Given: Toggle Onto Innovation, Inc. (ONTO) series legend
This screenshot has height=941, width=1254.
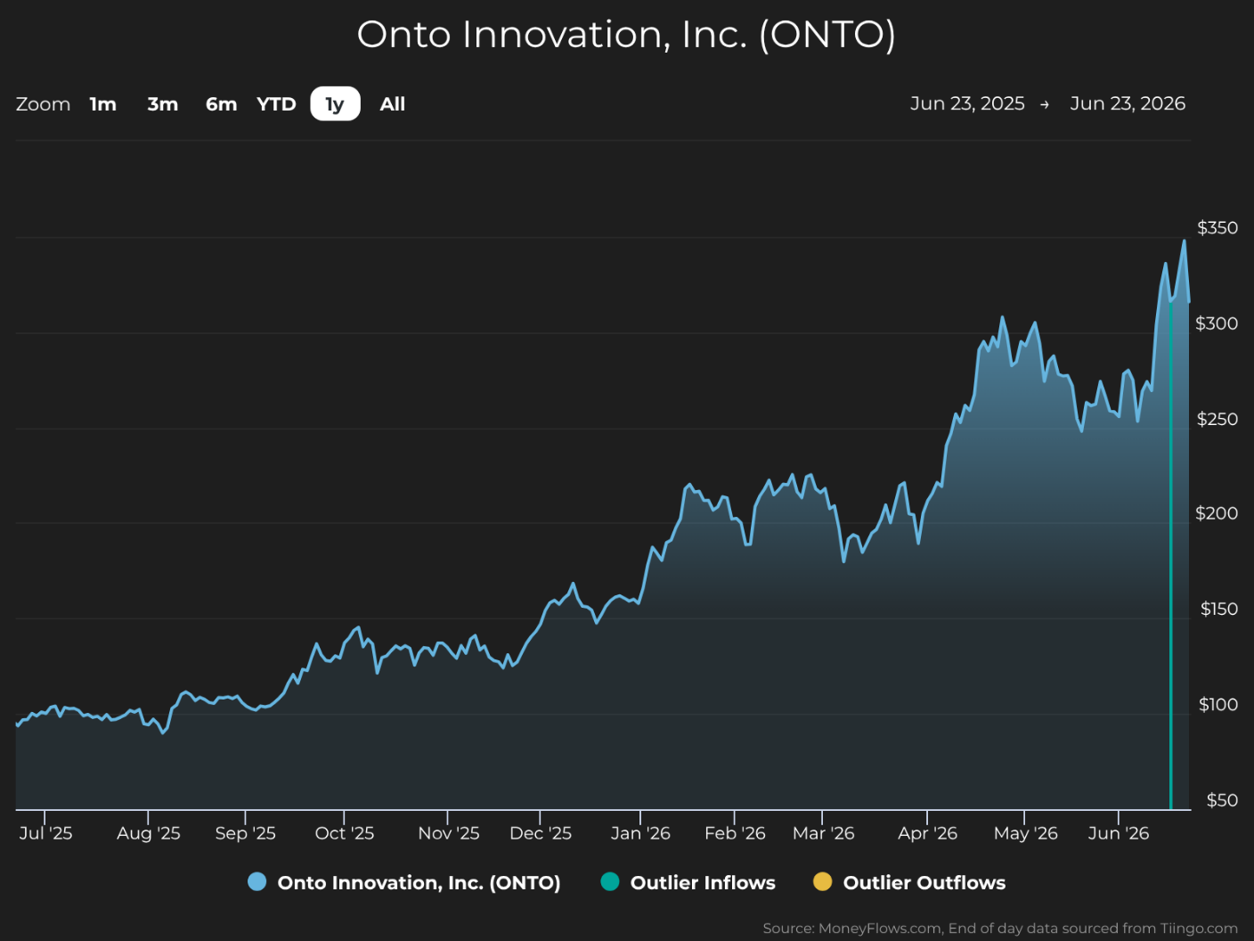Looking at the screenshot, I should point(405,882).
